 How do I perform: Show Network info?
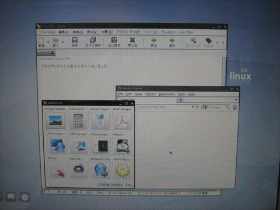pyautogui.click(x=101, y=170)
